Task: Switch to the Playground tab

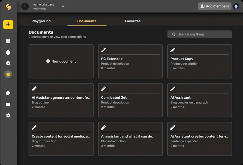Action: 41,21
